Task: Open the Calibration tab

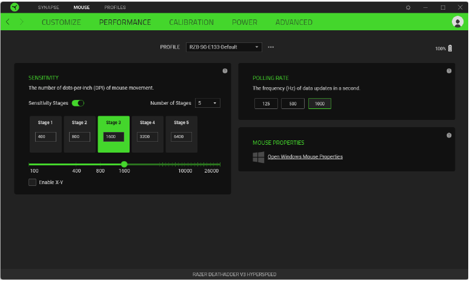Action: (x=191, y=22)
